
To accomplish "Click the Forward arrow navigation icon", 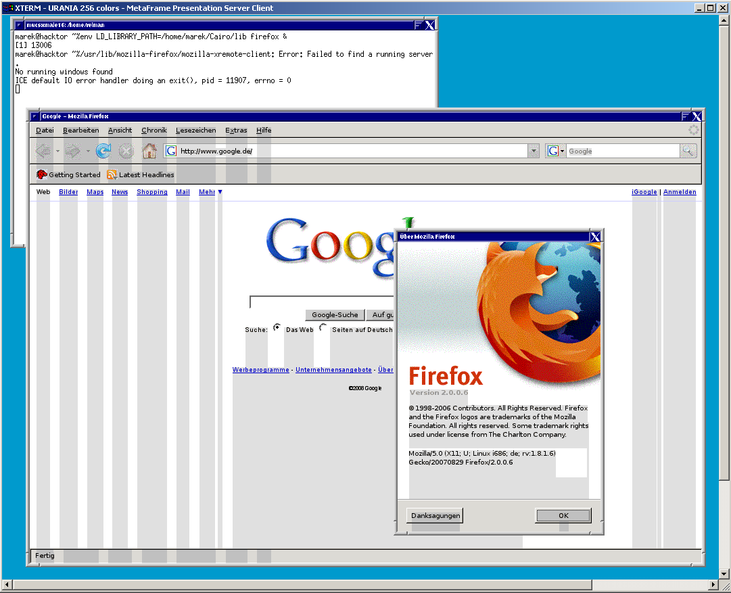I will pos(73,151).
